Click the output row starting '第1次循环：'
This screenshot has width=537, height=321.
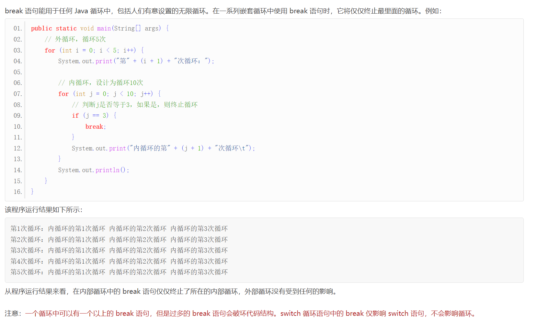119,229
